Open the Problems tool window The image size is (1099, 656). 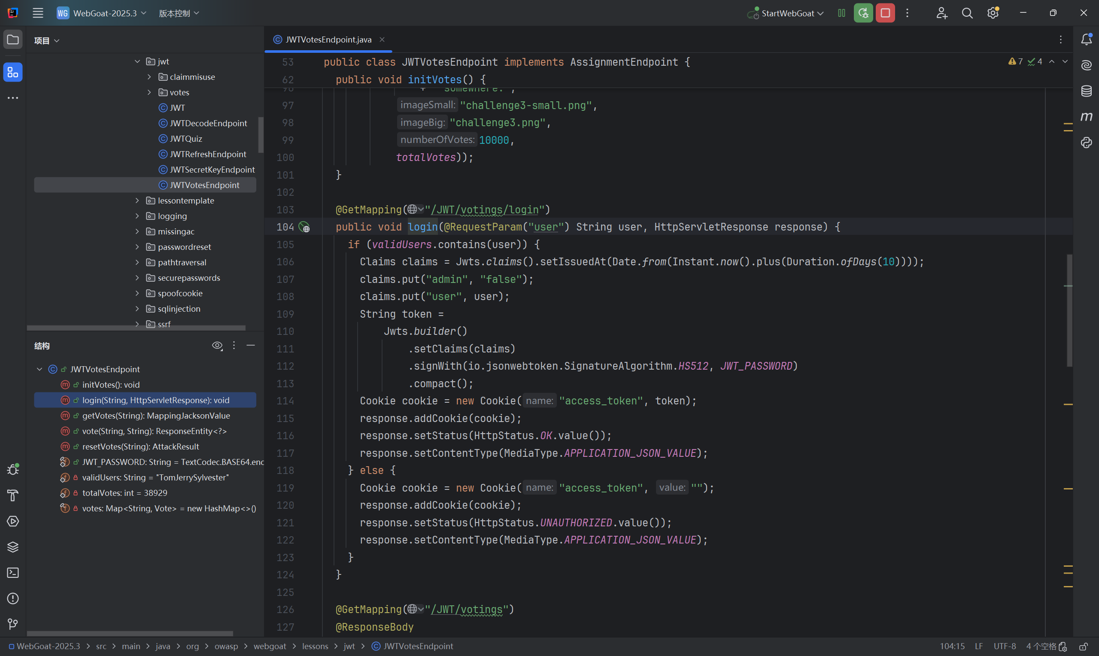[x=13, y=598]
